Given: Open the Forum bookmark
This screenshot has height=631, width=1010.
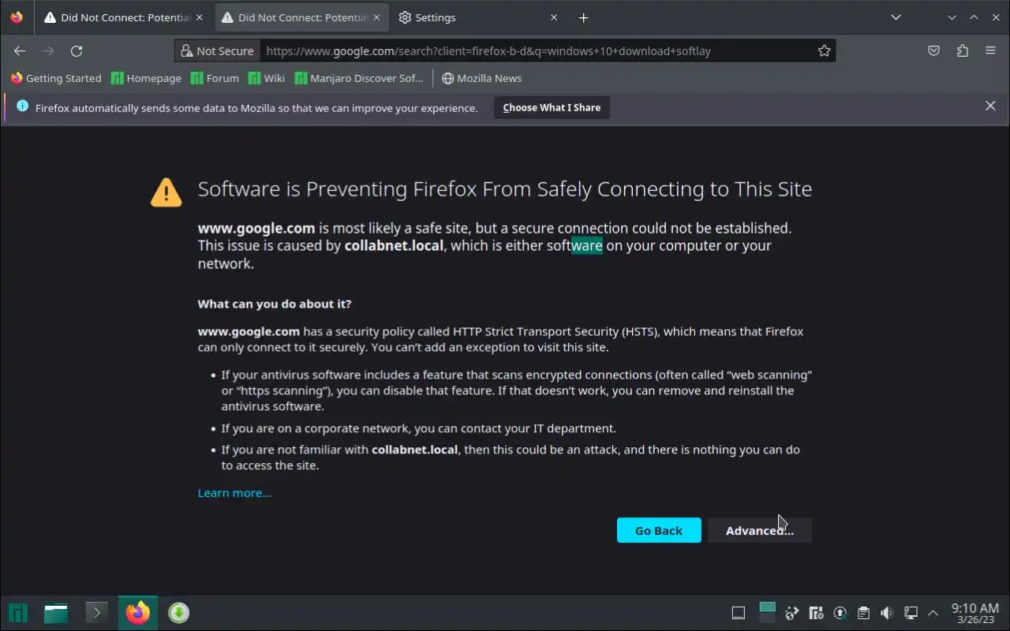Looking at the screenshot, I should click(215, 78).
